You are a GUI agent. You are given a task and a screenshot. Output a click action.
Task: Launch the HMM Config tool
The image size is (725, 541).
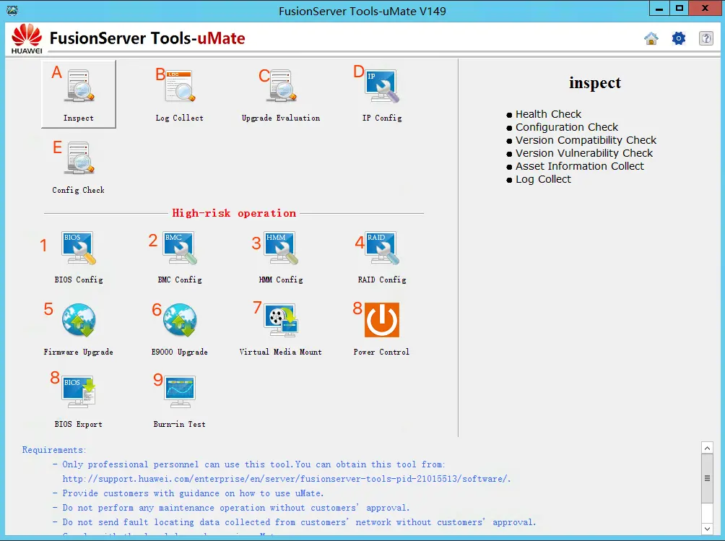pos(281,256)
